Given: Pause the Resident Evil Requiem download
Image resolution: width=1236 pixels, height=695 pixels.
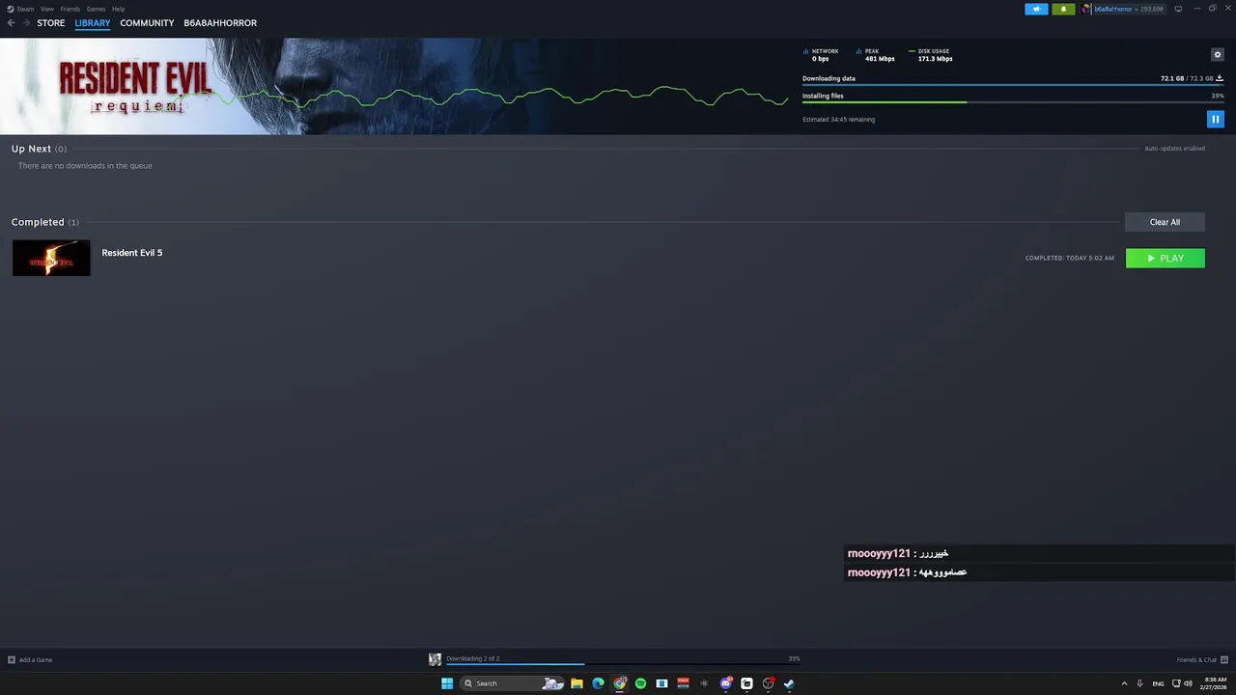Looking at the screenshot, I should pyautogui.click(x=1215, y=120).
